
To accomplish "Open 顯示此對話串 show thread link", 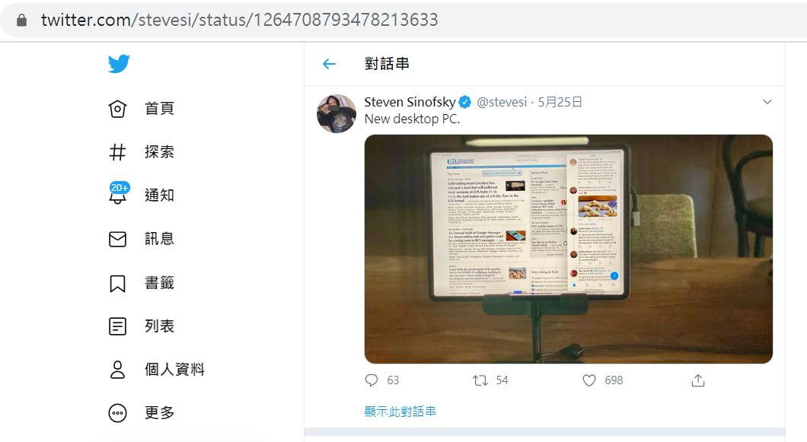I will [400, 411].
